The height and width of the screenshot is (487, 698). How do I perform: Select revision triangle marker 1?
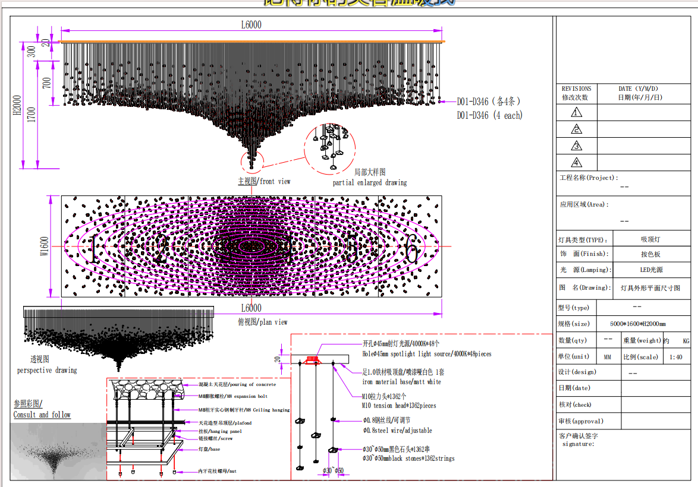(x=577, y=112)
